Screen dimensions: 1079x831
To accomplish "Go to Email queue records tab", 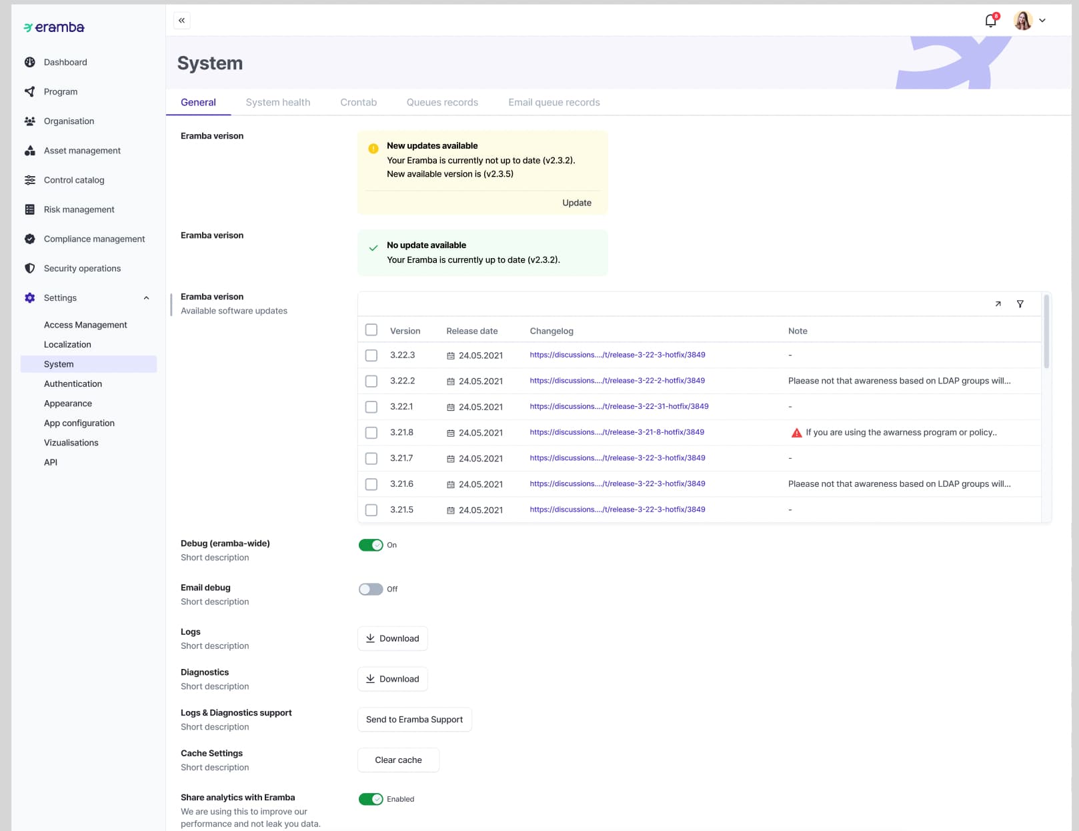I will 554,102.
